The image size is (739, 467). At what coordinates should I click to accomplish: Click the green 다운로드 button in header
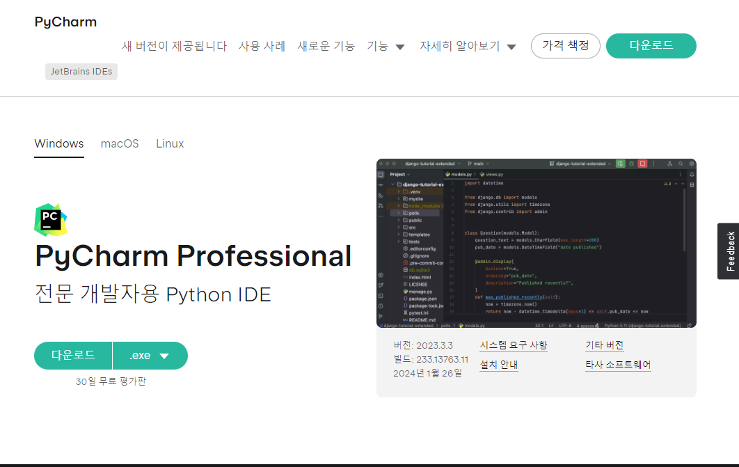coord(651,46)
